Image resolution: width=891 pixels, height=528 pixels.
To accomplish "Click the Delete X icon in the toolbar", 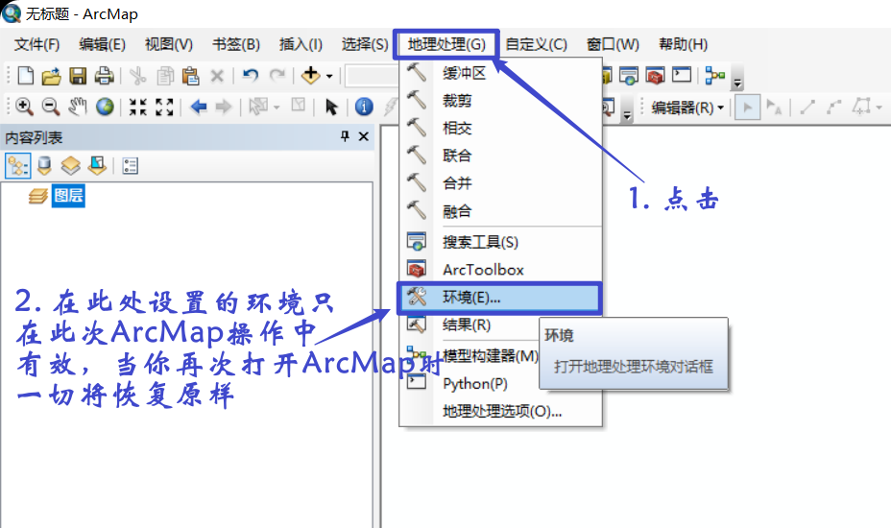I will coord(216,76).
